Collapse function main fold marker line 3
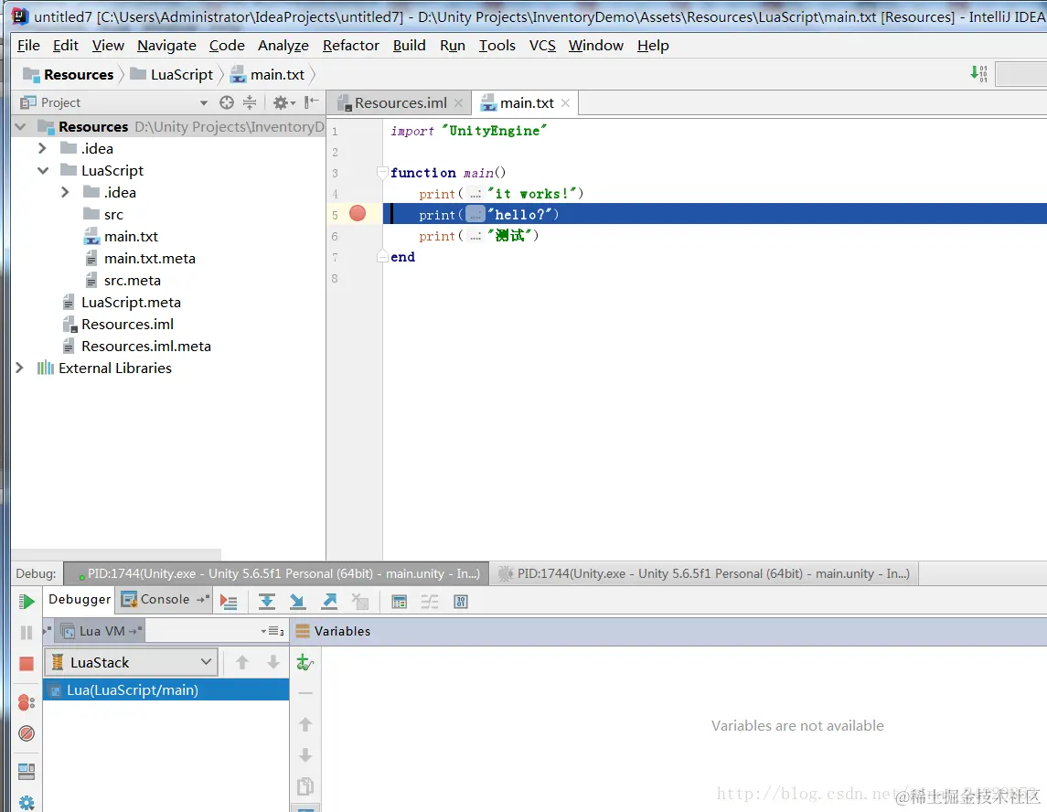 (382, 172)
